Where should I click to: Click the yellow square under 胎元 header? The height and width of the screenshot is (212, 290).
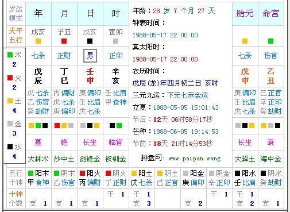coord(245,41)
